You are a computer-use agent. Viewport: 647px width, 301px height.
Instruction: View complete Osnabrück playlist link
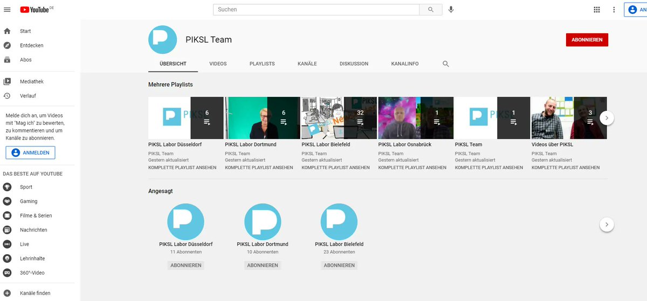point(412,167)
